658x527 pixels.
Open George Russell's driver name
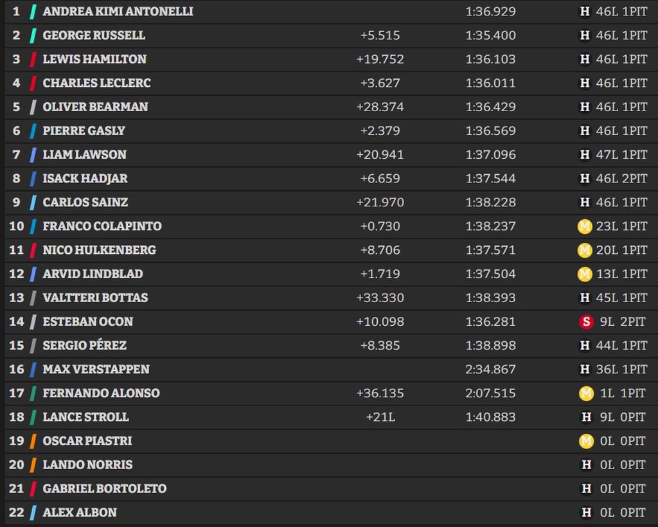pos(94,35)
